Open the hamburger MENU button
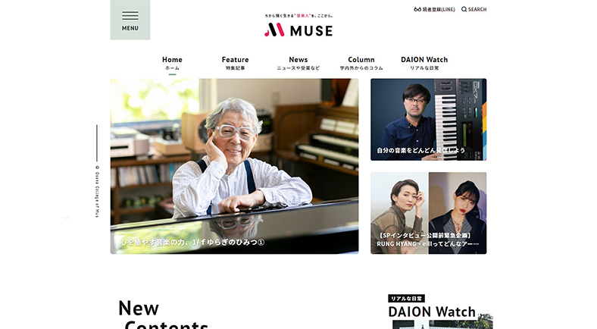 click(130, 20)
